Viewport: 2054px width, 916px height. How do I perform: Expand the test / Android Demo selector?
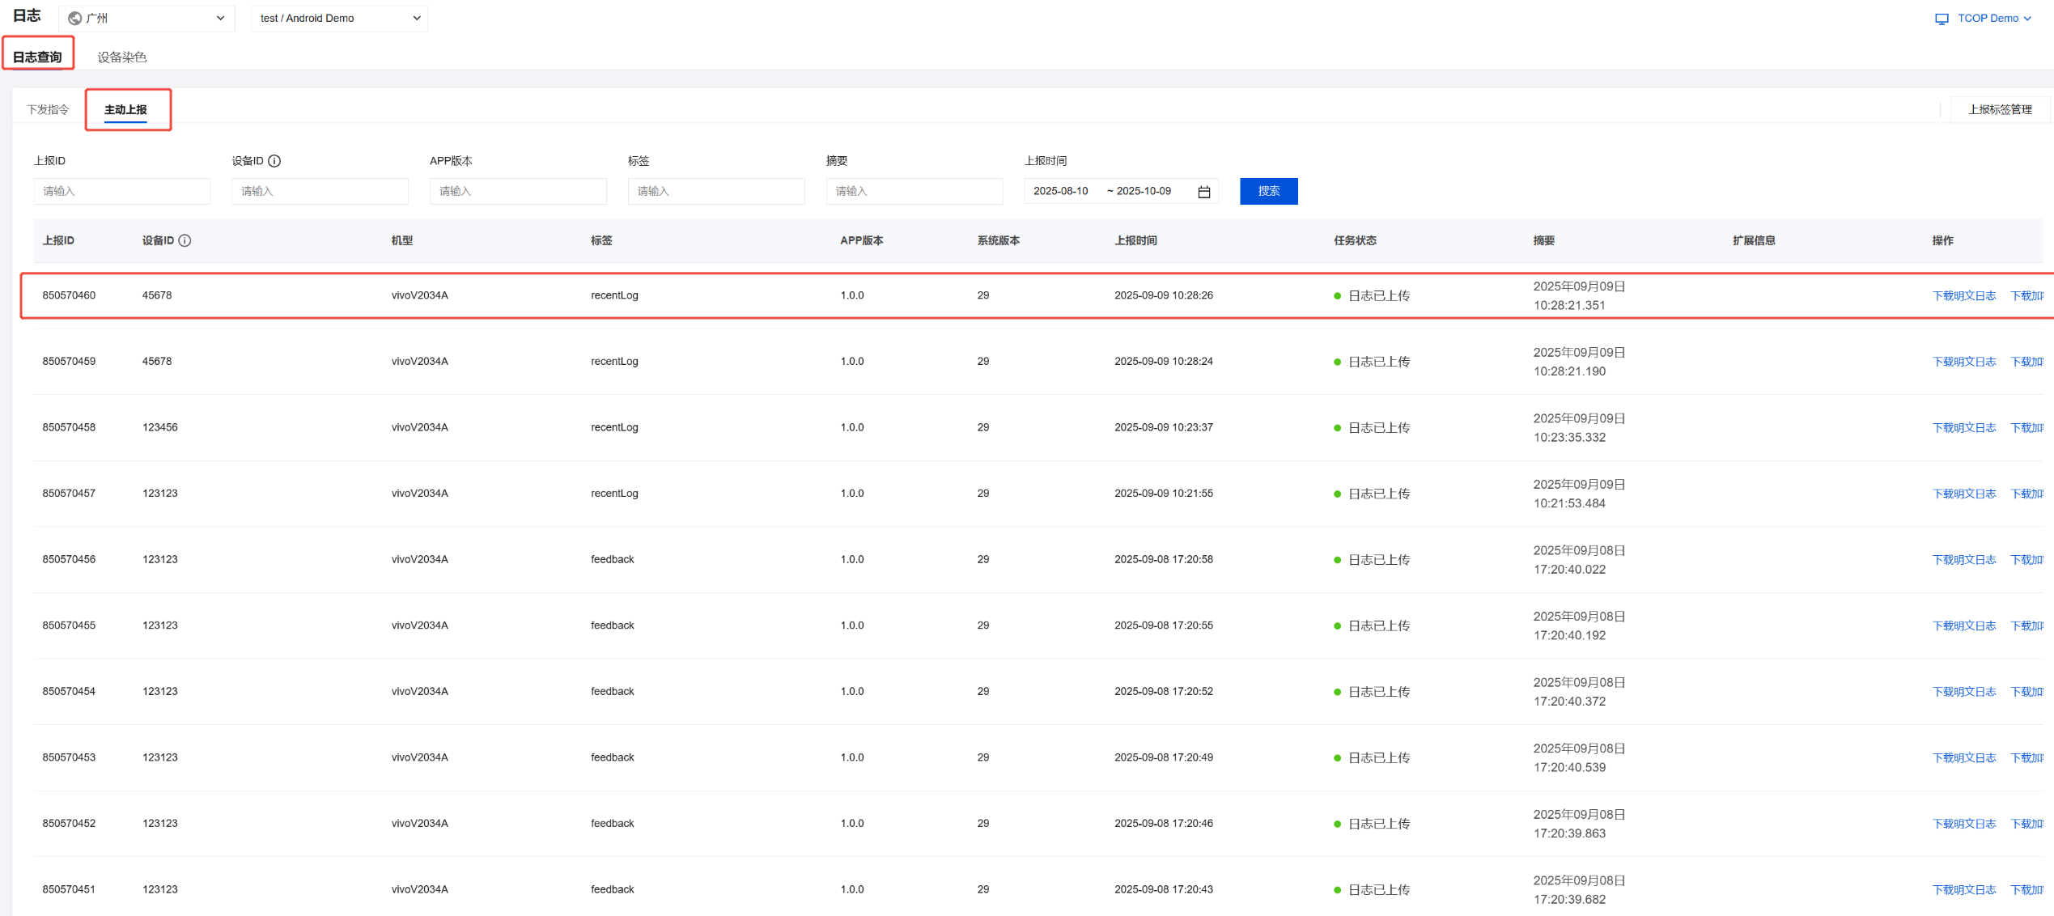(x=339, y=18)
